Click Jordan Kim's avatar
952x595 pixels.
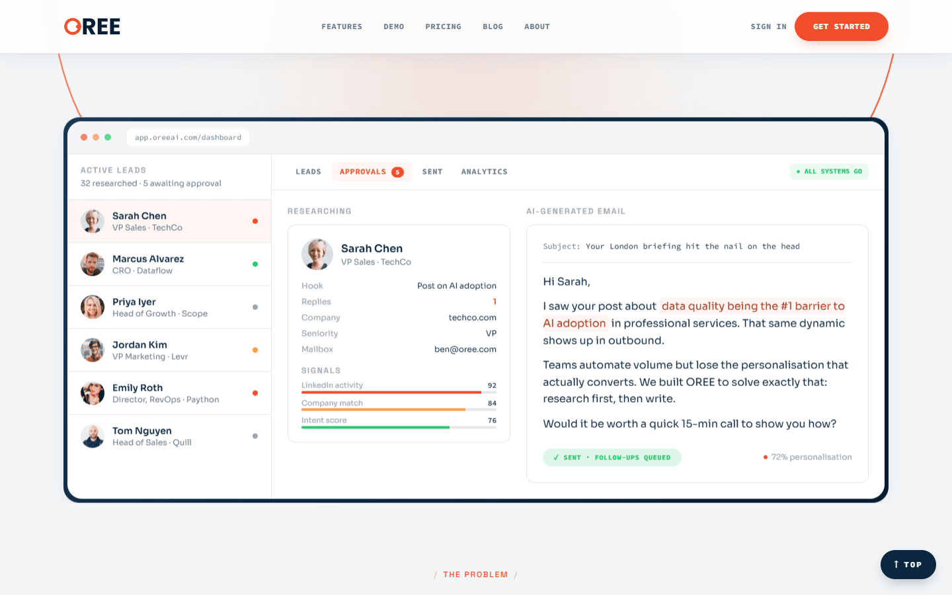93,350
